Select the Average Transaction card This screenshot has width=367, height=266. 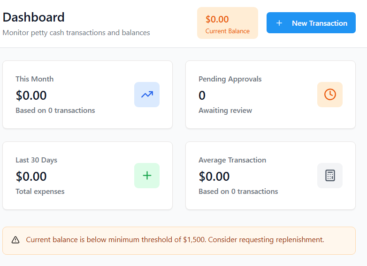pos(270,176)
